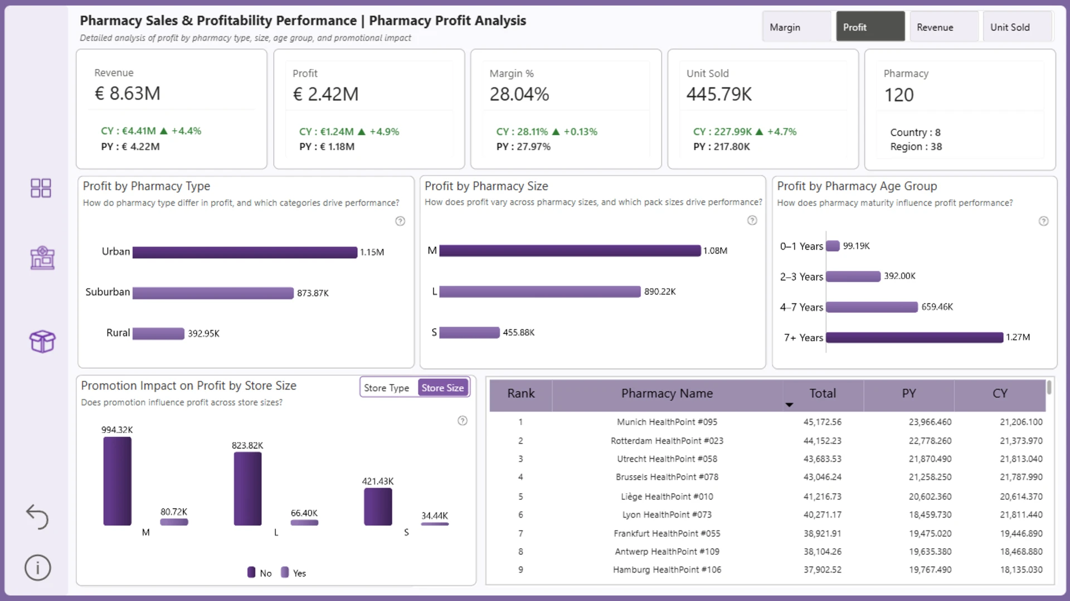The height and width of the screenshot is (601, 1070).
Task: Toggle the No legend item
Action: click(259, 573)
